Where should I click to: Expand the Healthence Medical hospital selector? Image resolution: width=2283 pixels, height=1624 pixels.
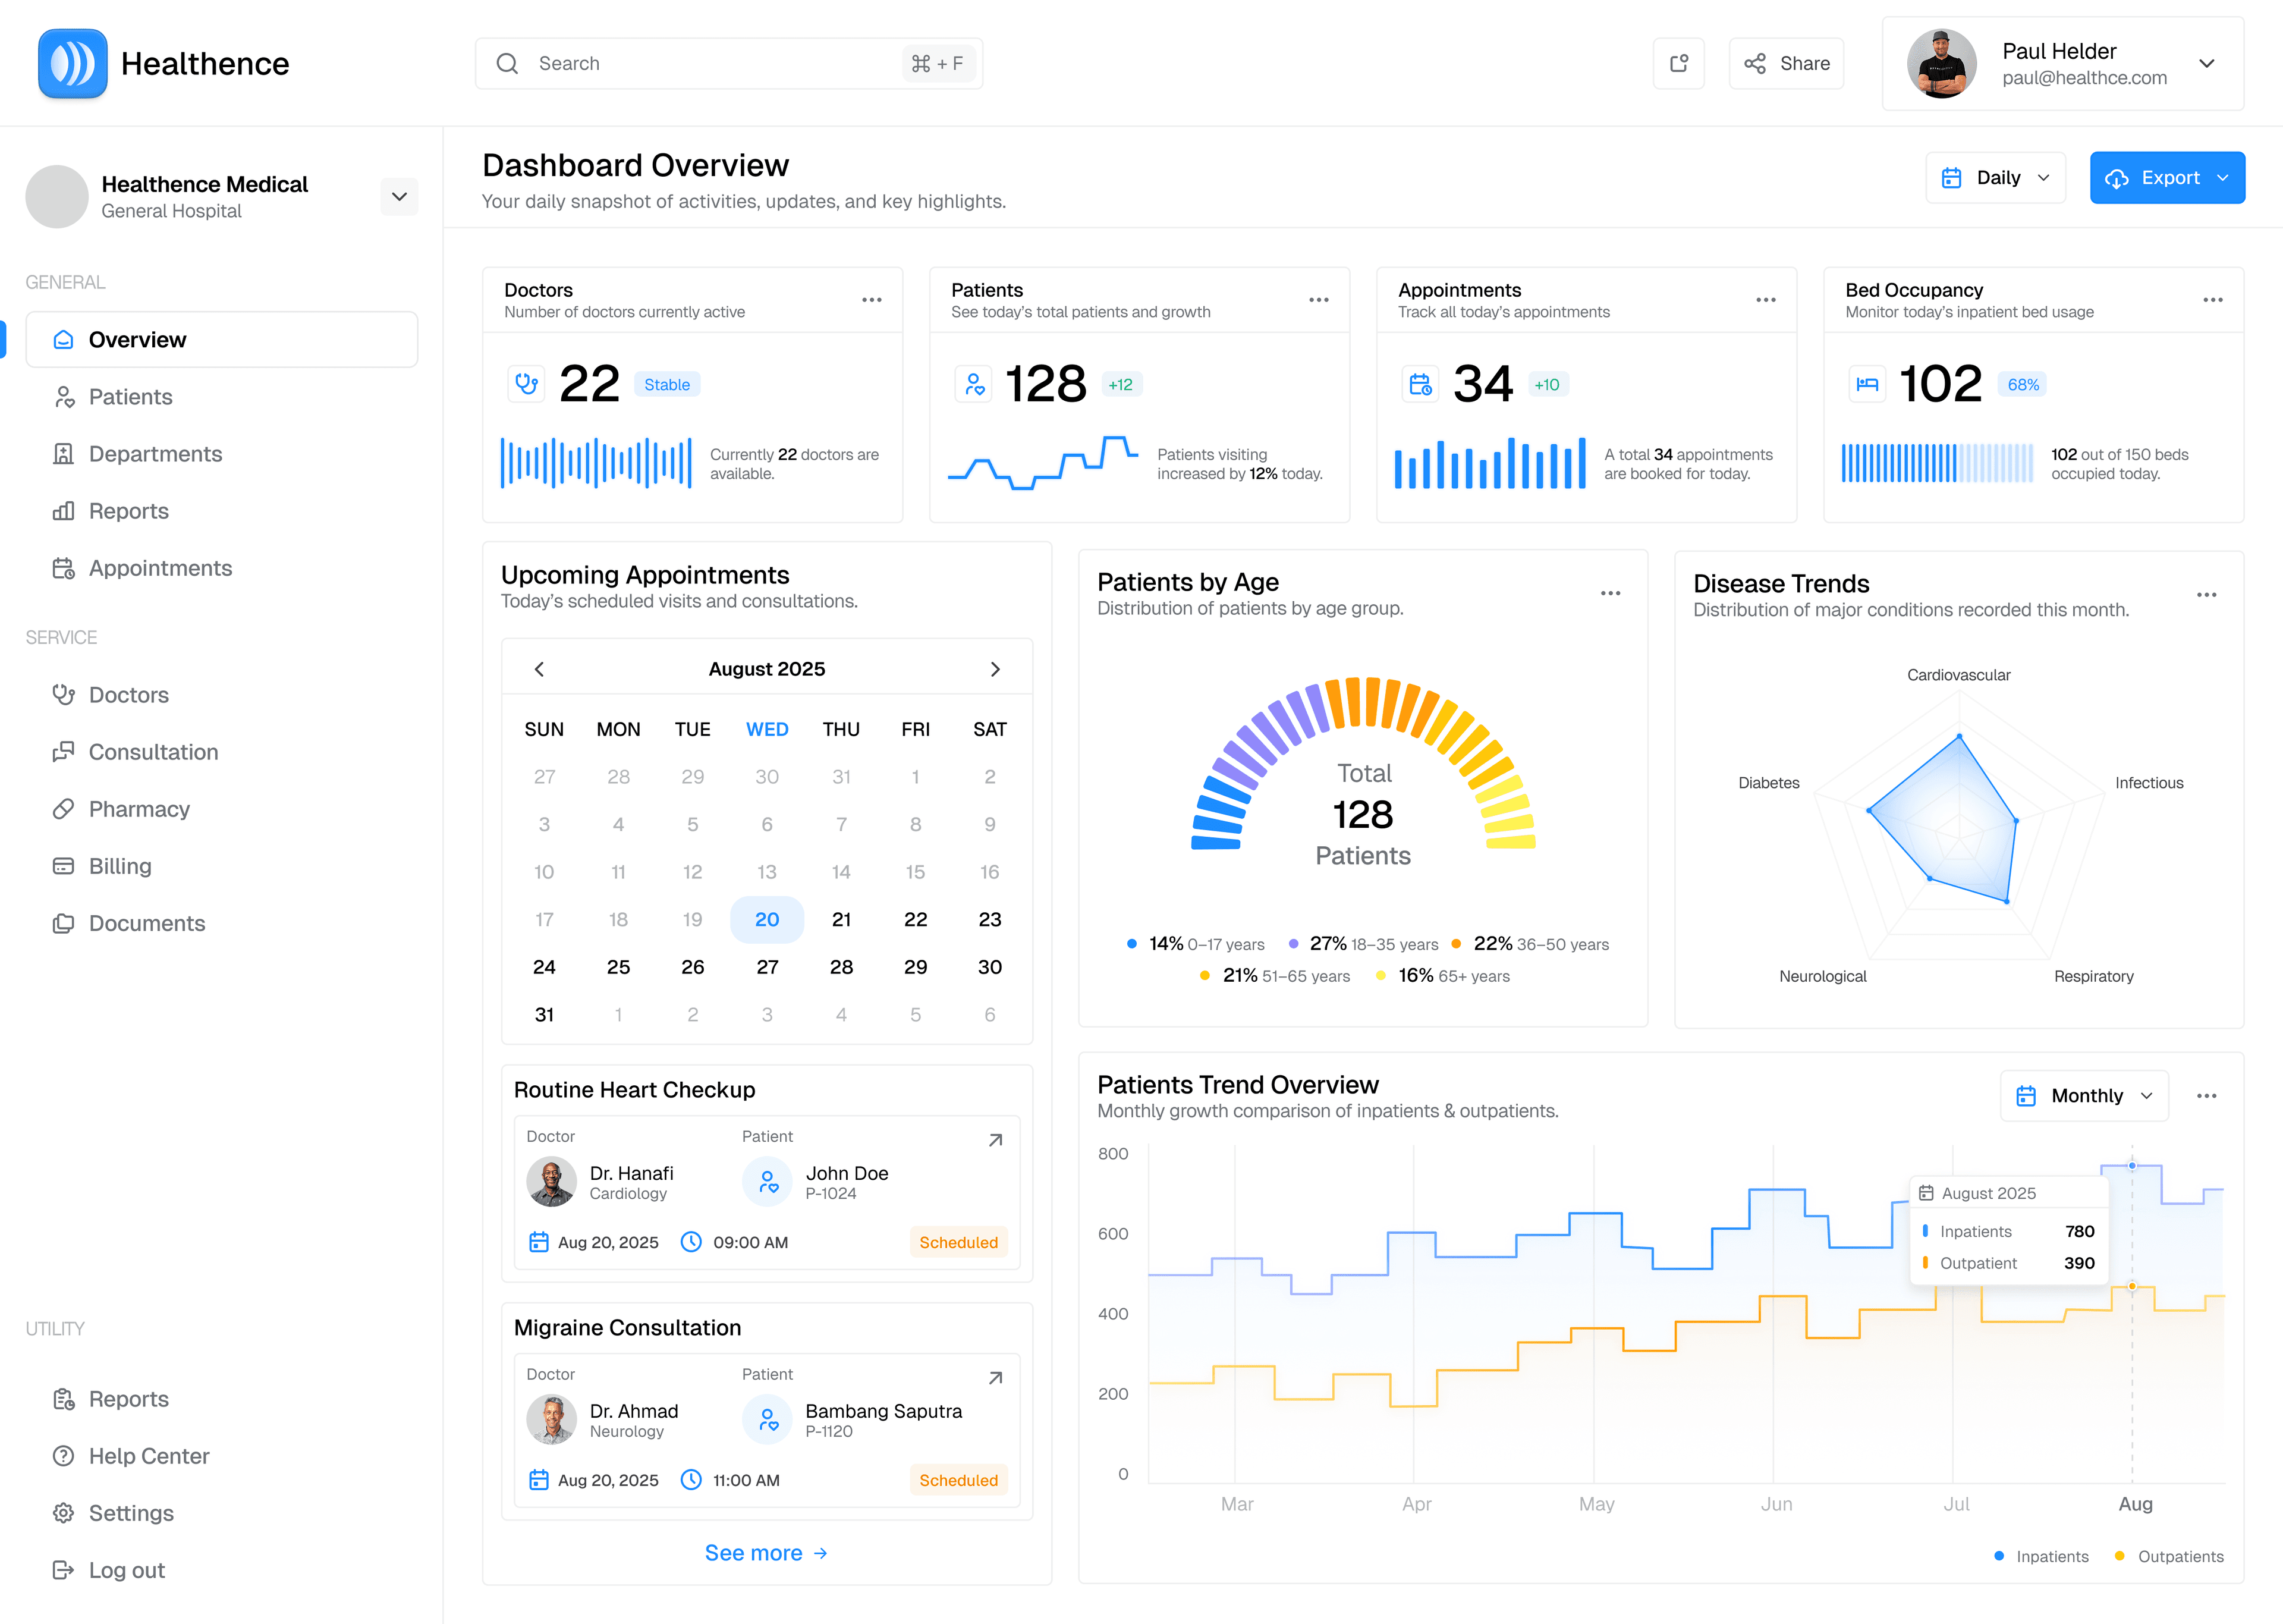click(399, 196)
